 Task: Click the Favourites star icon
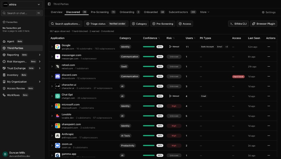[4, 22]
